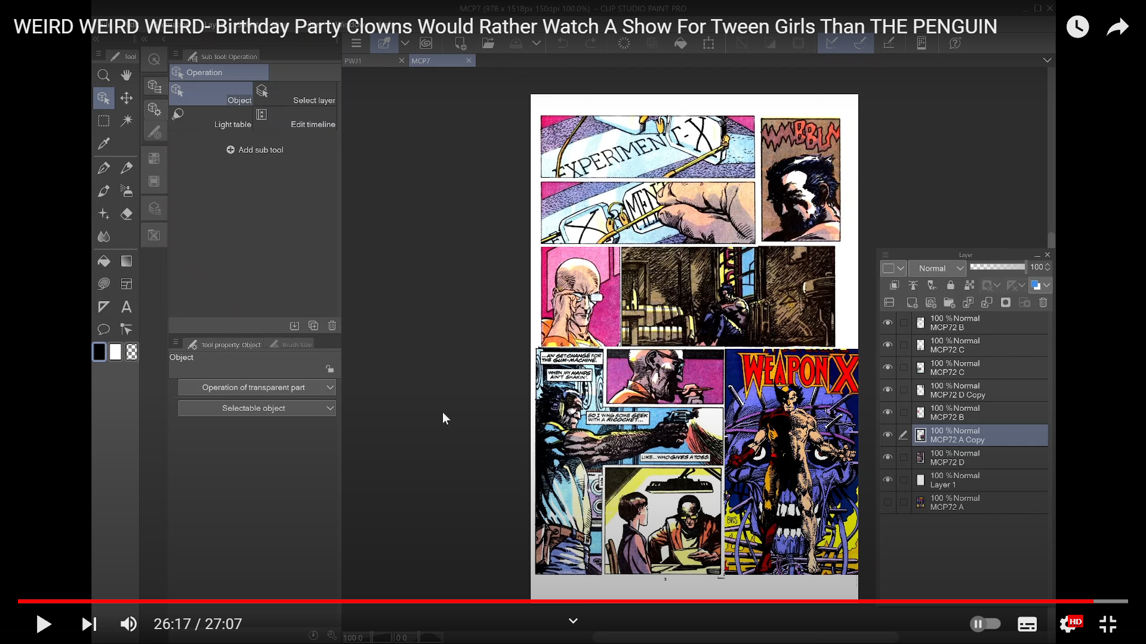Open the Normal blending mode dropdown
The image size is (1146, 644).
coord(937,268)
